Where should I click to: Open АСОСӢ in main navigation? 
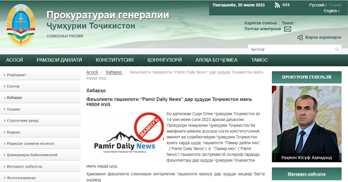pyautogui.click(x=15, y=60)
